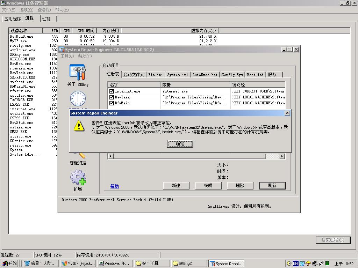The image size is (358, 268).
Task: Open the 选项(O) menu in Task Manager
Action: click(x=26, y=9)
